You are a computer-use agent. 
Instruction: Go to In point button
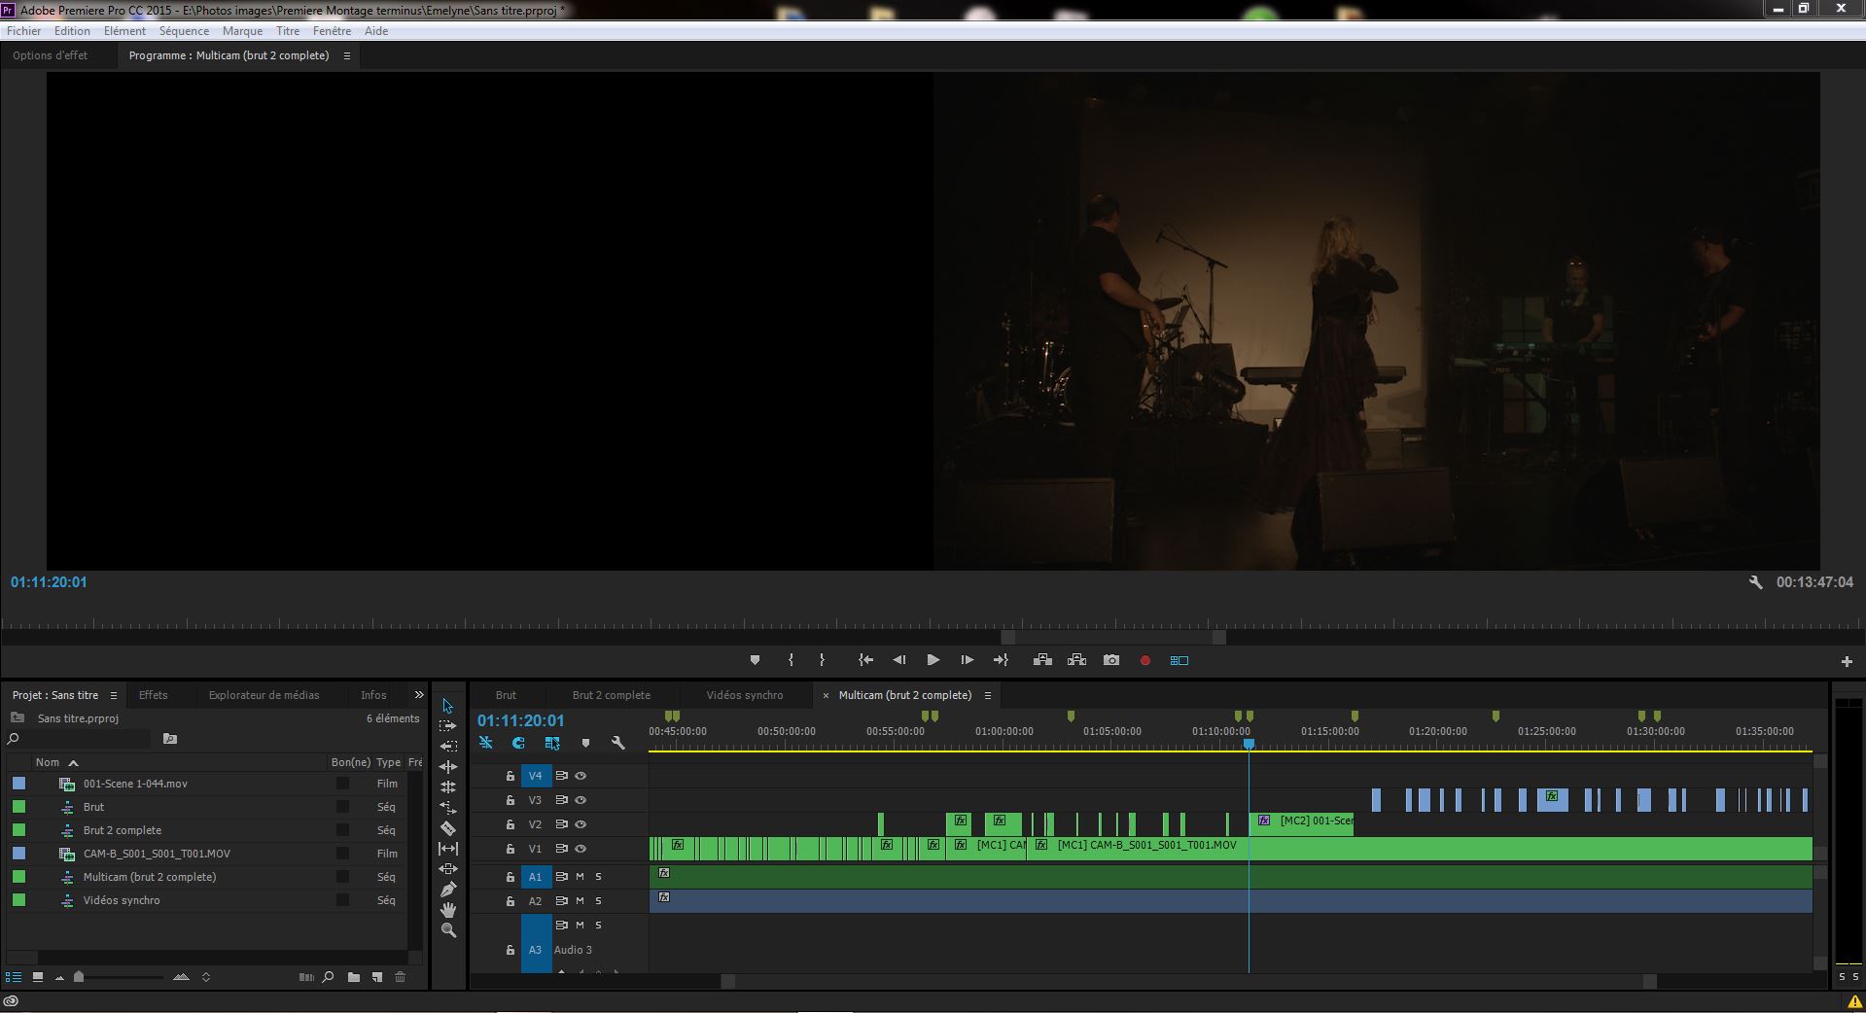pos(865,660)
